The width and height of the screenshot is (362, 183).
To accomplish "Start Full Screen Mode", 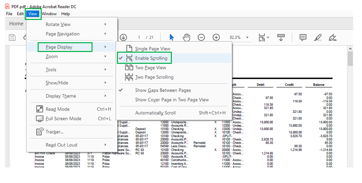I will pyautogui.click(x=63, y=118).
